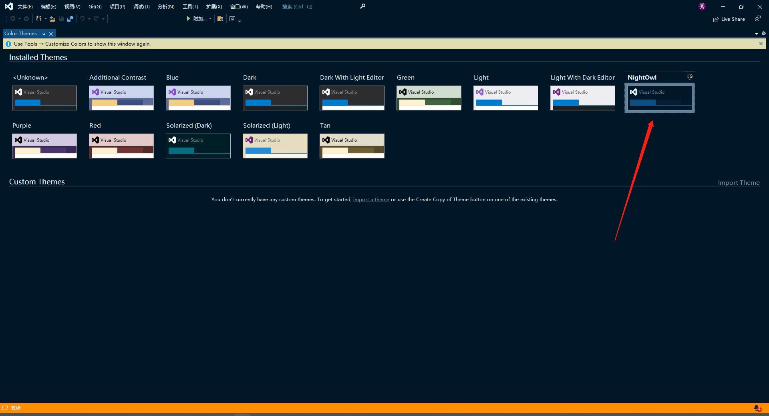Open the notifications bell in status bar
This screenshot has height=416, width=769.
757,408
